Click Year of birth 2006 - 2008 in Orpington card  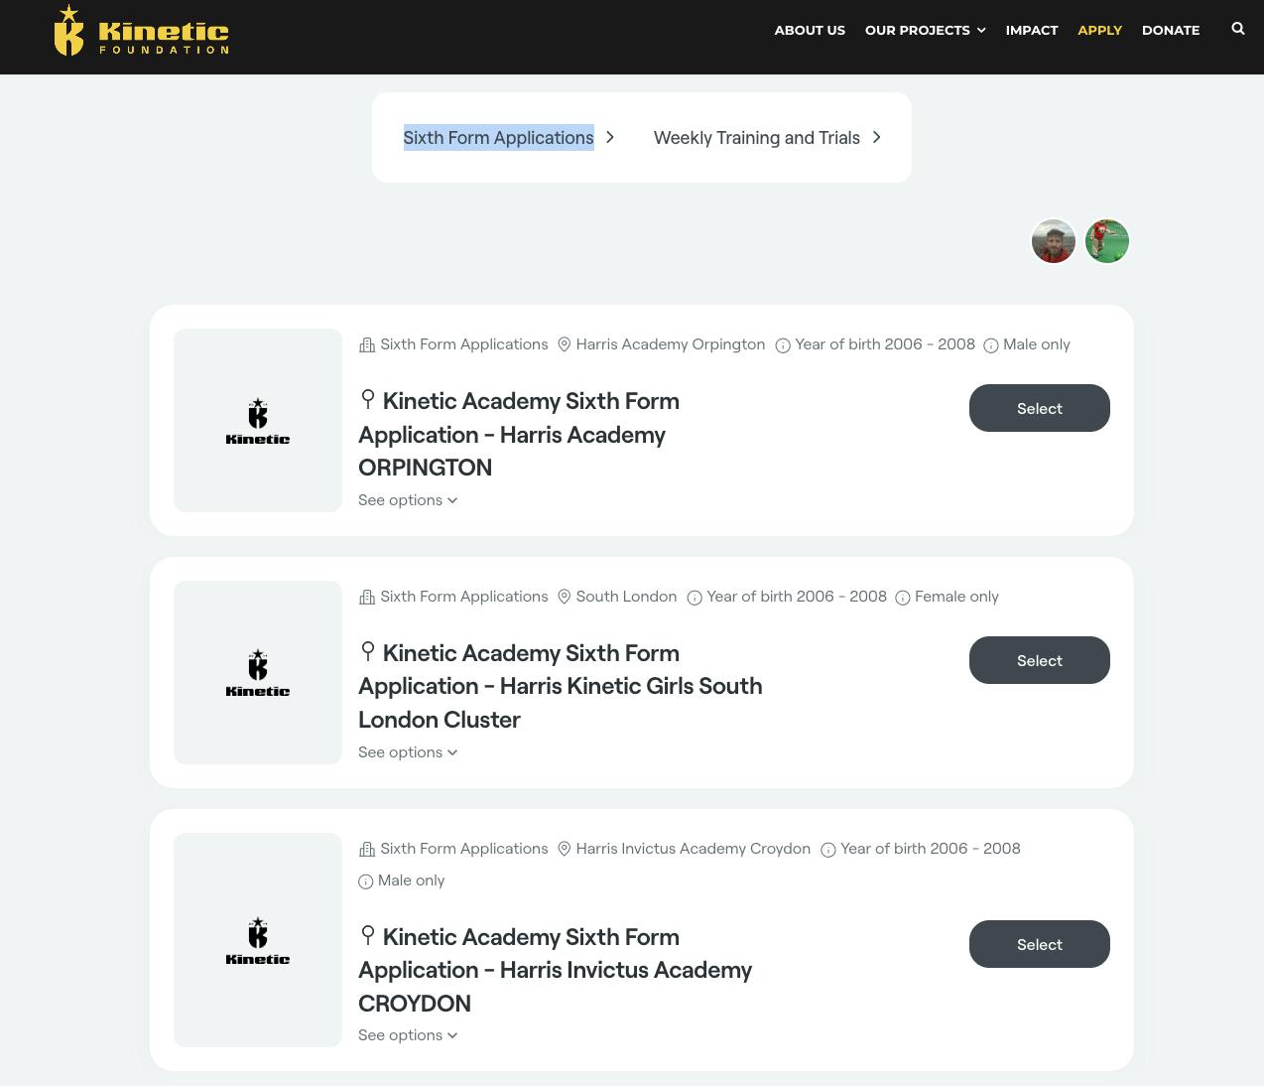pos(885,344)
